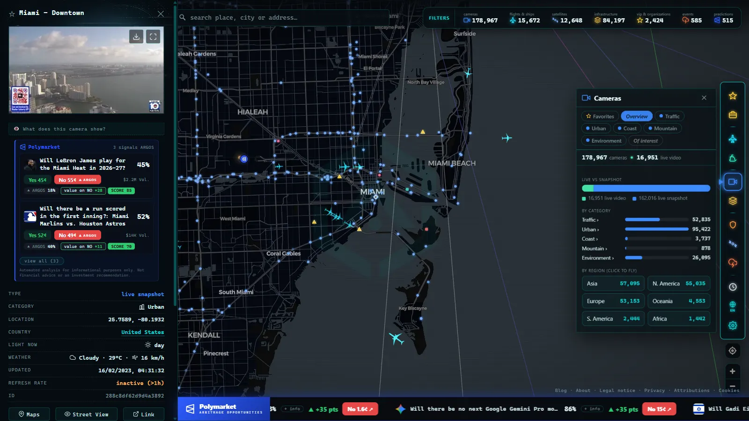
Task: Expand the Urban category row
Action: [646, 229]
